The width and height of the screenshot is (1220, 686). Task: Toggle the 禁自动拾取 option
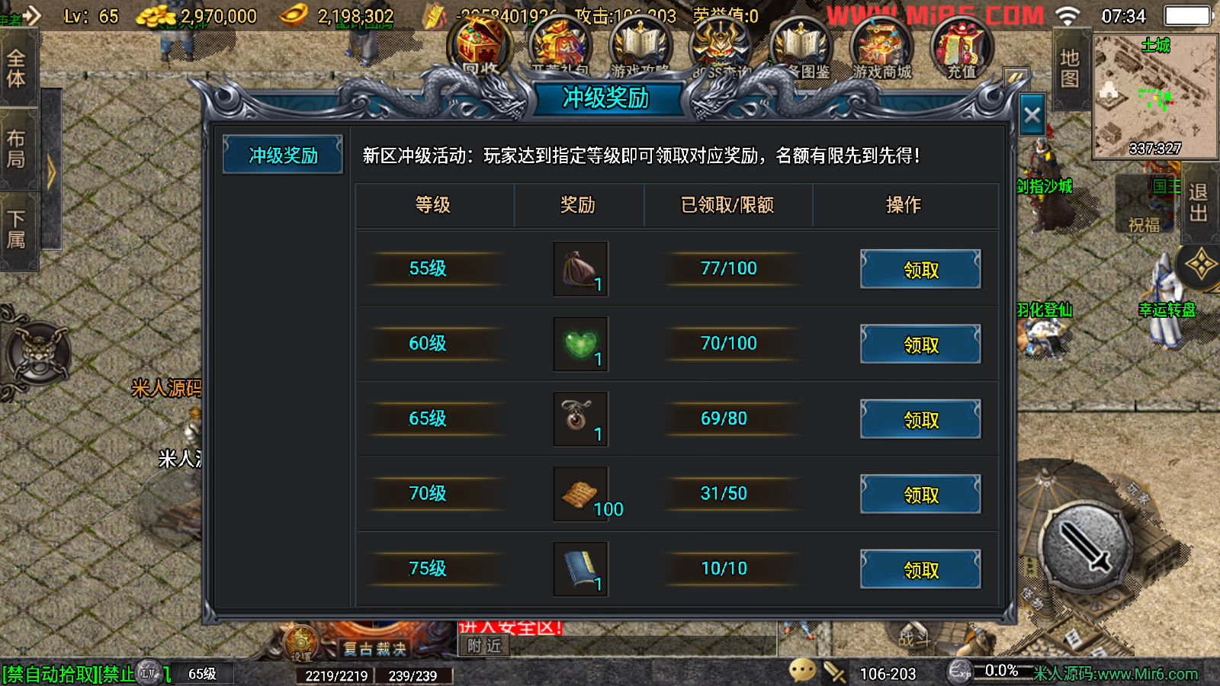pos(50,674)
